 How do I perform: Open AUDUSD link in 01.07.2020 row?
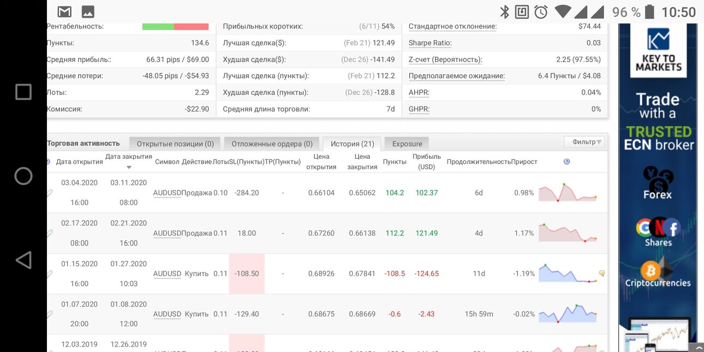tap(167, 314)
